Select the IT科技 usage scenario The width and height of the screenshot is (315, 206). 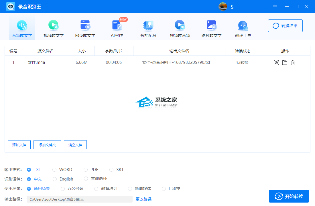click(164, 189)
